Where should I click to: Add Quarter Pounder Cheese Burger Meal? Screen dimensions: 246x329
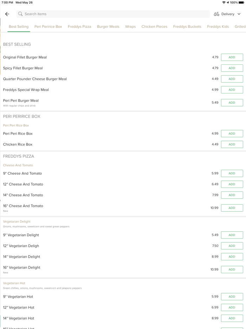(232, 79)
